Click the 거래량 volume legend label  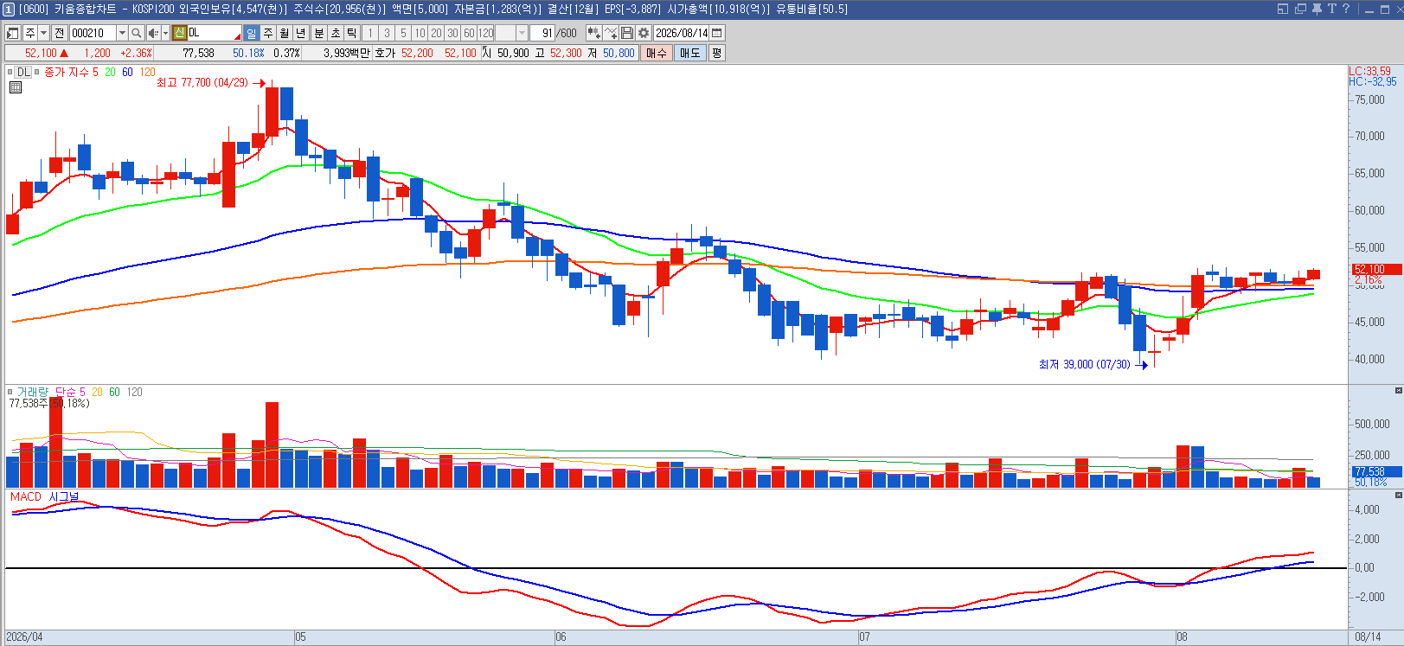(x=33, y=392)
